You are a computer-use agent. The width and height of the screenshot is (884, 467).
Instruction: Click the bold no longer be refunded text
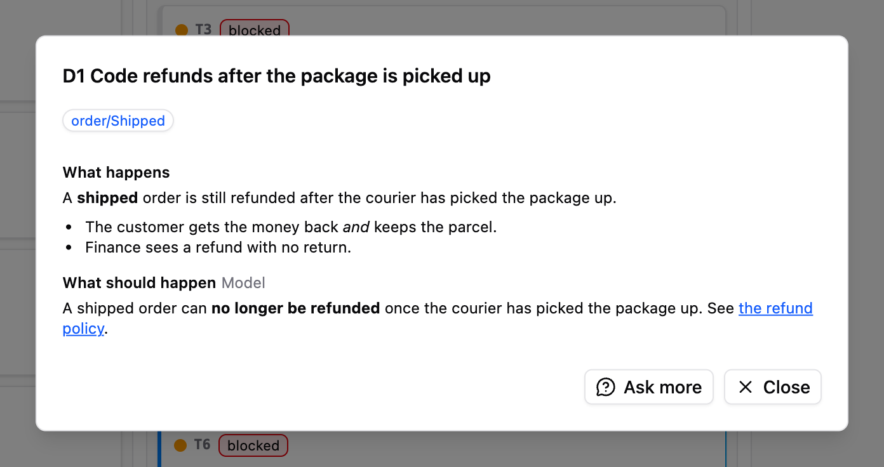coord(296,308)
